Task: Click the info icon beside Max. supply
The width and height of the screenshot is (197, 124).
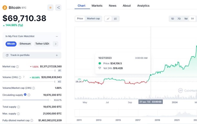Action: pos(18,114)
